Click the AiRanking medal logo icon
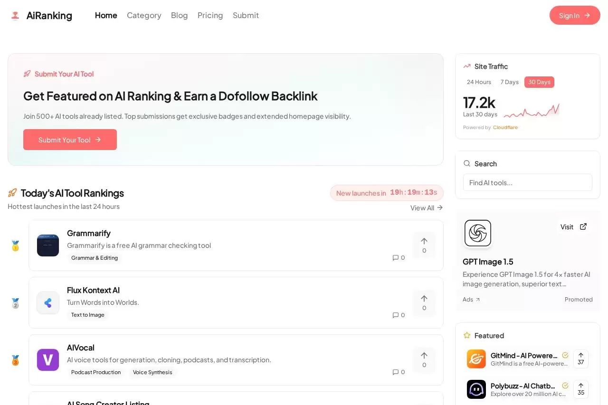This screenshot has height=405, width=608. click(15, 15)
